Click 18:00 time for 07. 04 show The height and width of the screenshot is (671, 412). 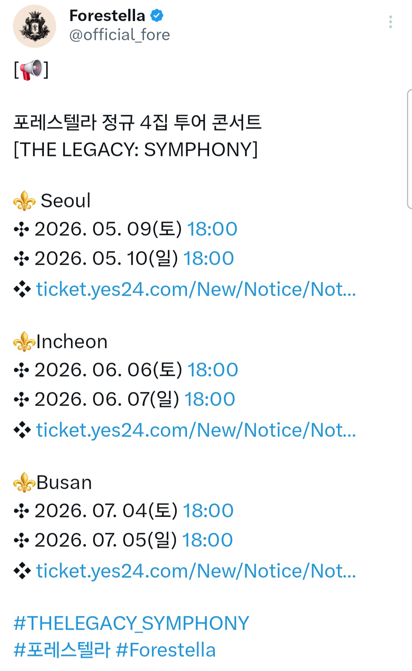[208, 511]
